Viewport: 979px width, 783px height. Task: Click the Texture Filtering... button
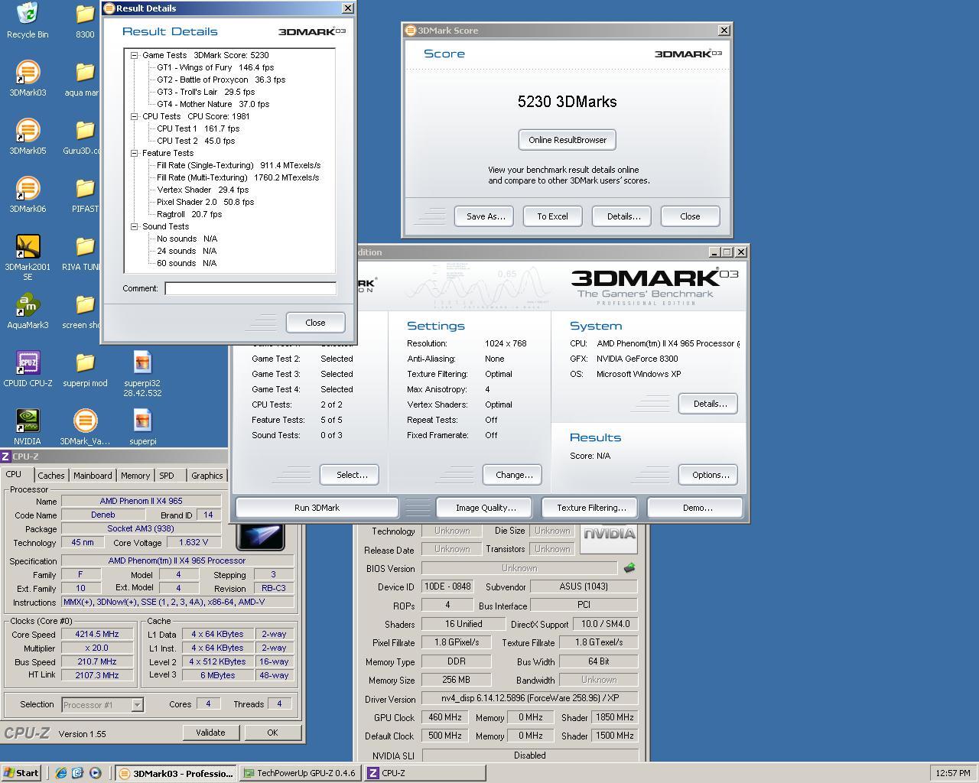point(591,508)
